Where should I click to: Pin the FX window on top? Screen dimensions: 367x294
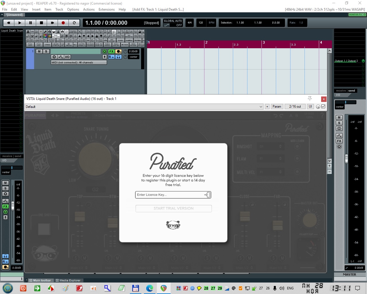pyautogui.click(x=310, y=98)
